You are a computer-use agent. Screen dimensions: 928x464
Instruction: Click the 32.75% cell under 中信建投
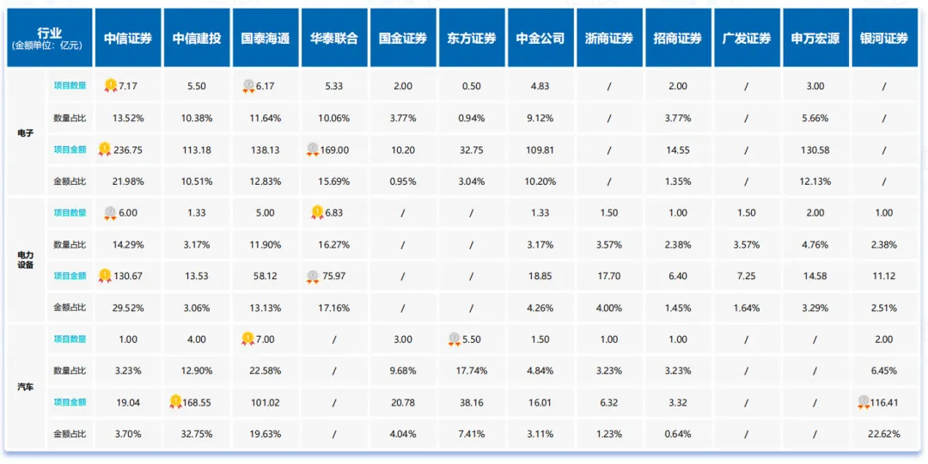click(x=197, y=434)
